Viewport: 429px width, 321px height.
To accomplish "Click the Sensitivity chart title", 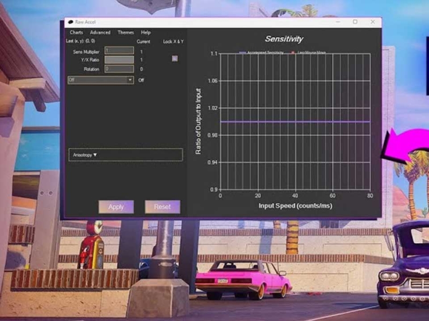I will point(284,39).
